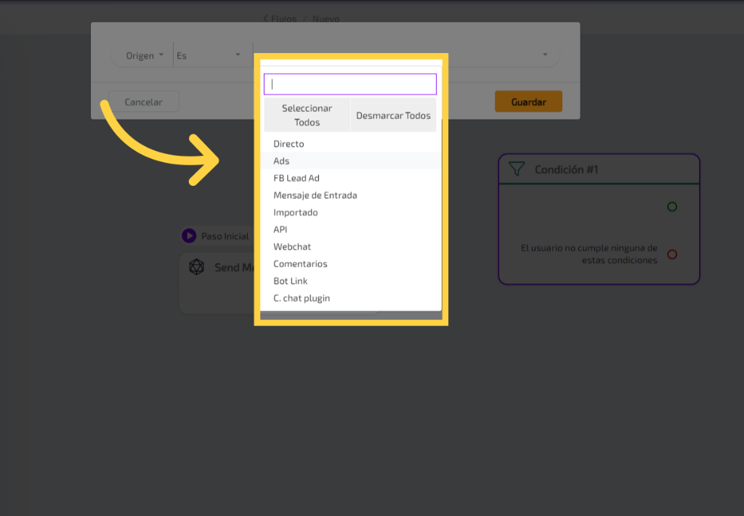This screenshot has width=744, height=516.
Task: Toggle the value selector dropdown arrow
Action: (545, 55)
